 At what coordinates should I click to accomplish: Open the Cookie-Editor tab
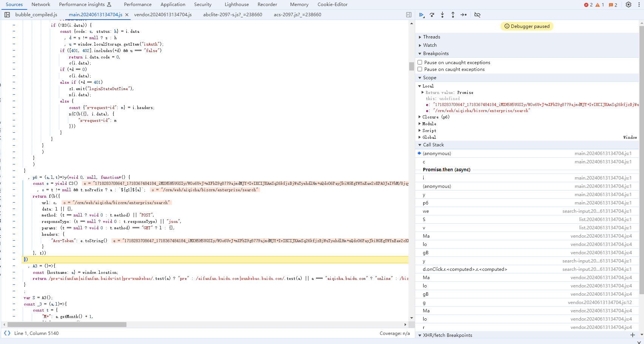pos(333,5)
